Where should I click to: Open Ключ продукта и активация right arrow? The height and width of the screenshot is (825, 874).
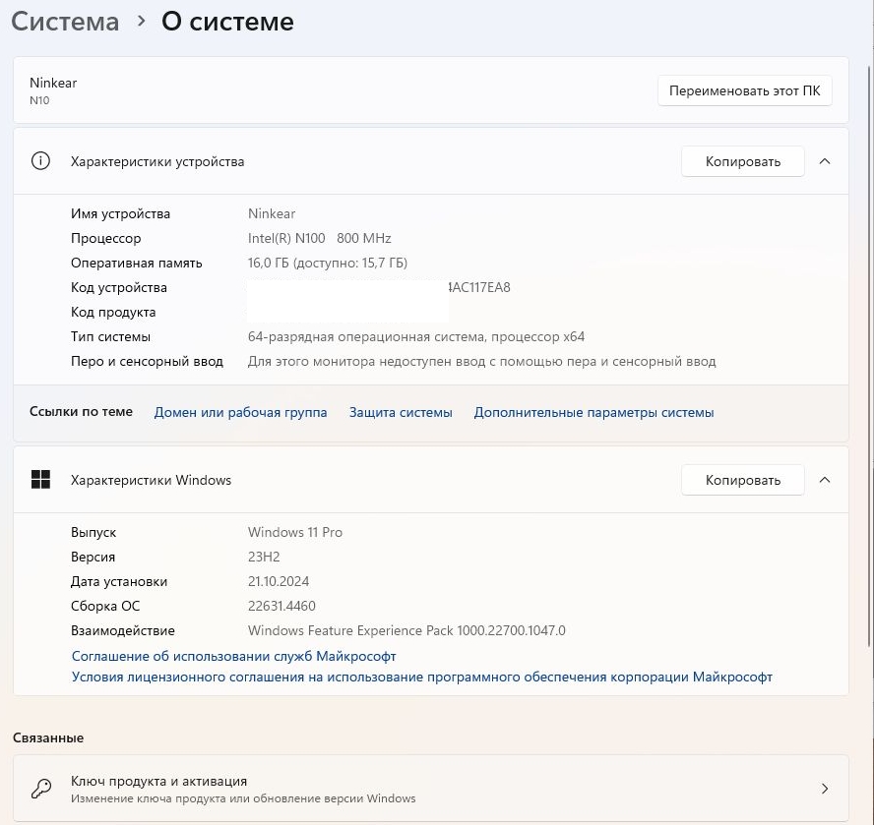[x=825, y=789]
